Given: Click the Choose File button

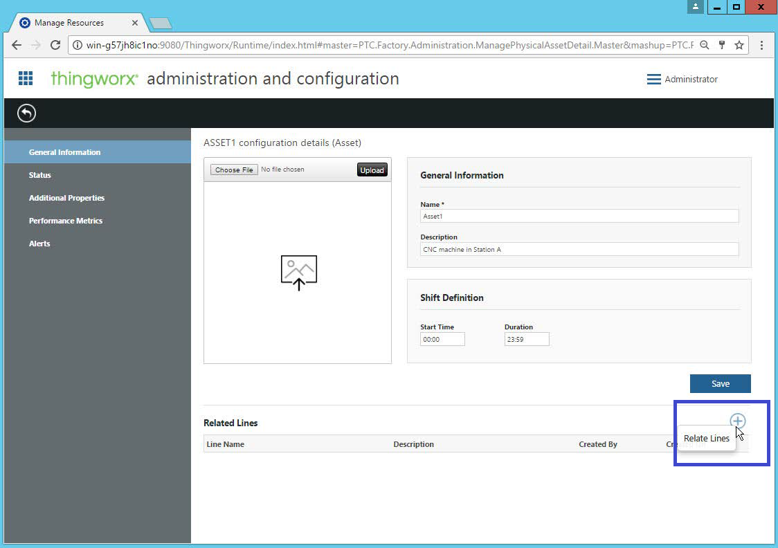Looking at the screenshot, I should tap(233, 168).
